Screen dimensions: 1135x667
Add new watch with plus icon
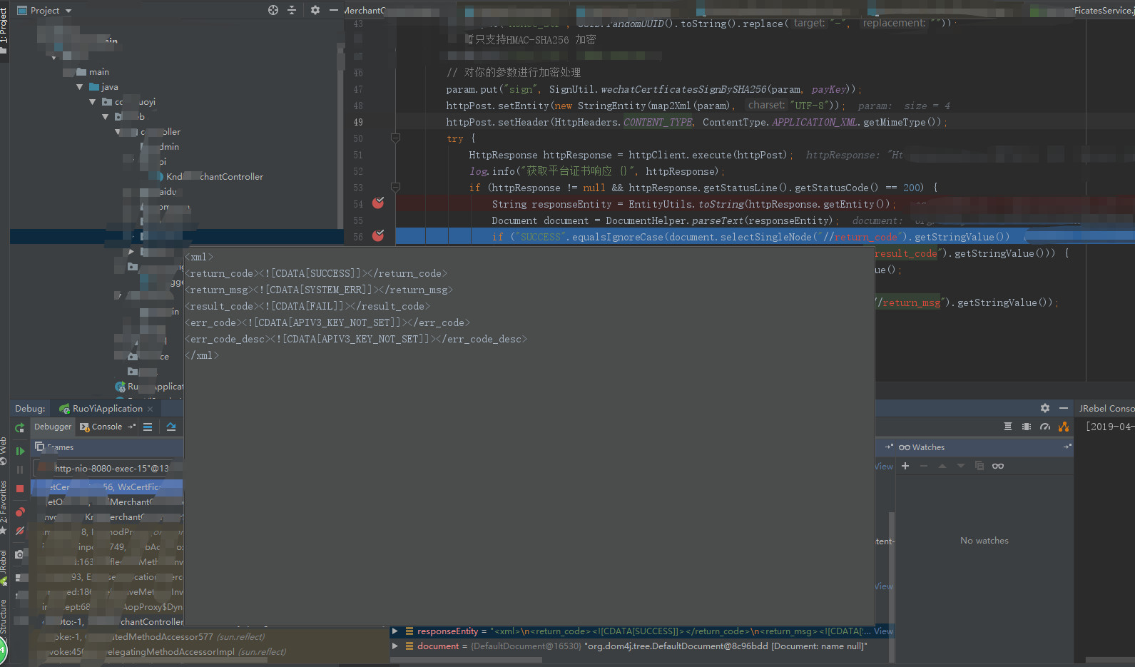coord(905,466)
